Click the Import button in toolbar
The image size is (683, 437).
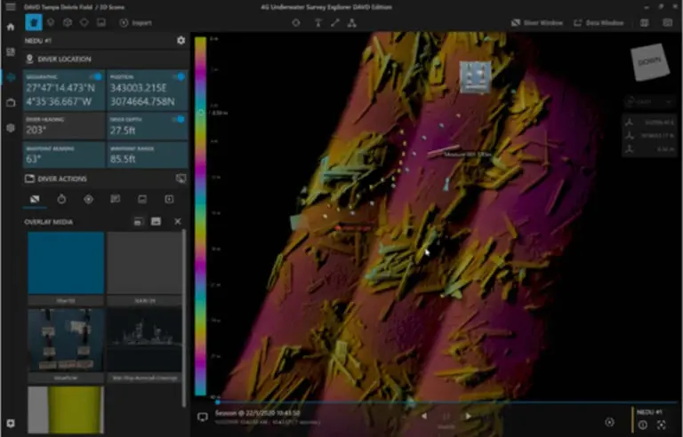[x=136, y=22]
